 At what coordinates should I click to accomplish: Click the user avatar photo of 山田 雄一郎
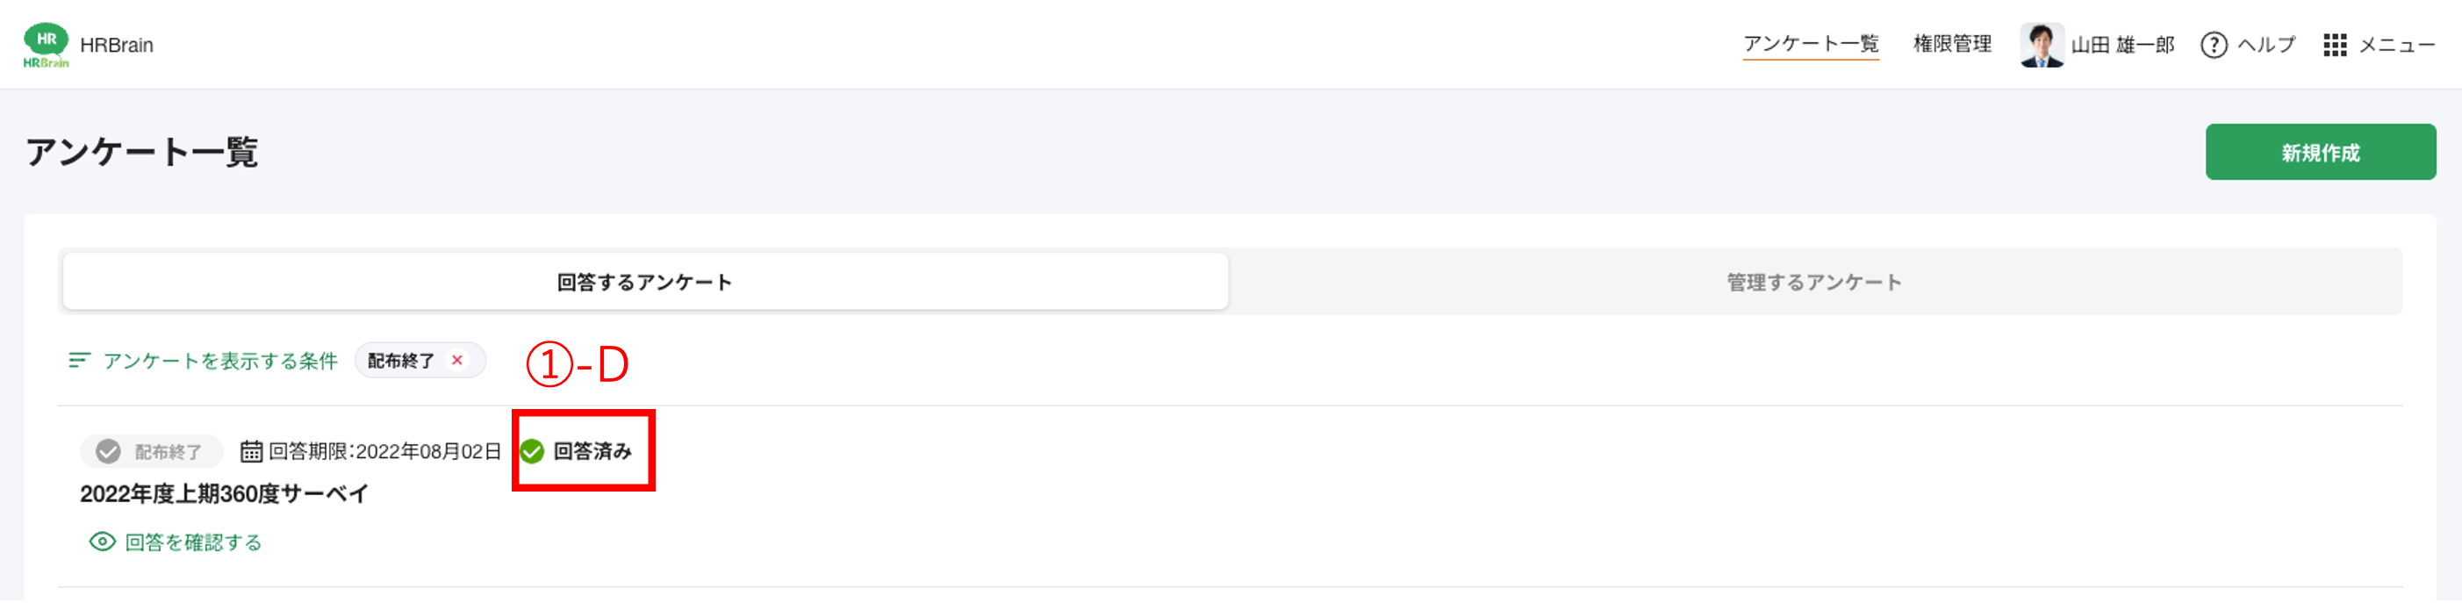[2042, 45]
